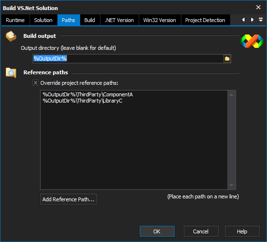Image resolution: width=267 pixels, height=242 pixels.
Task: Click the ThirdParty\ComponentA reference path line
Action: [x=88, y=95]
